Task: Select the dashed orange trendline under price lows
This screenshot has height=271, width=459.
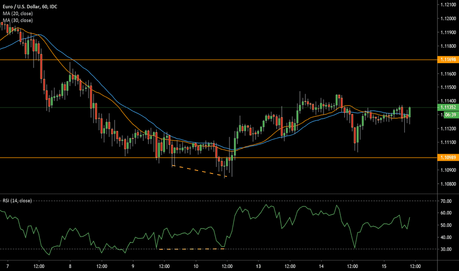Action: click(199, 171)
